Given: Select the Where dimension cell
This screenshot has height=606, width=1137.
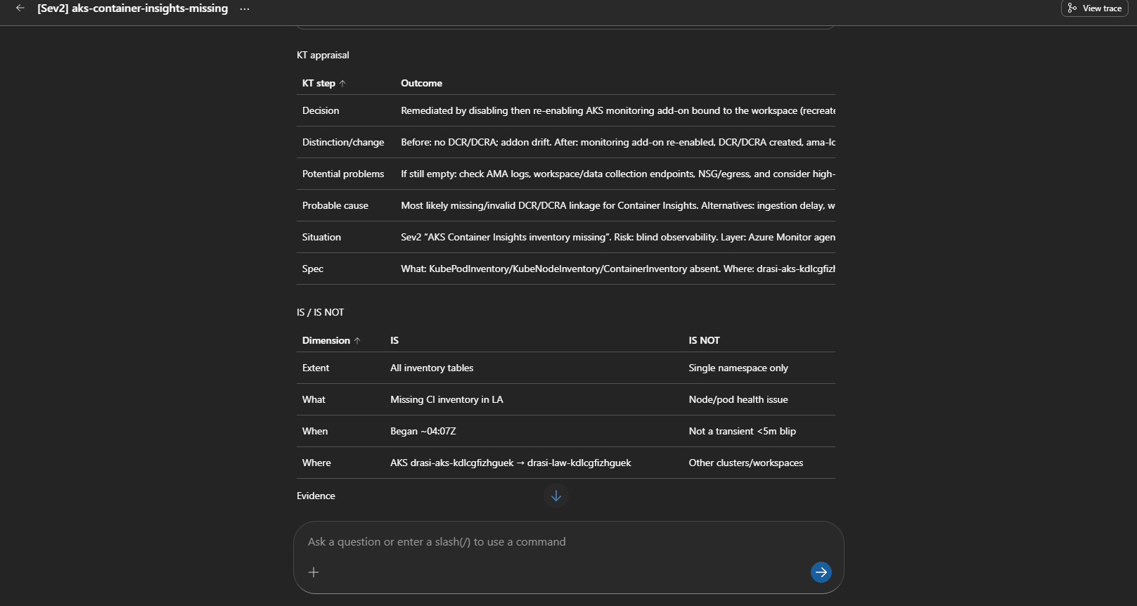Looking at the screenshot, I should click(x=316, y=463).
